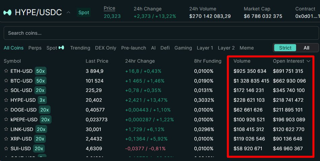The width and height of the screenshot is (320, 161).
Task: Select the BTC-USD symbol
Action: tap(22, 81)
